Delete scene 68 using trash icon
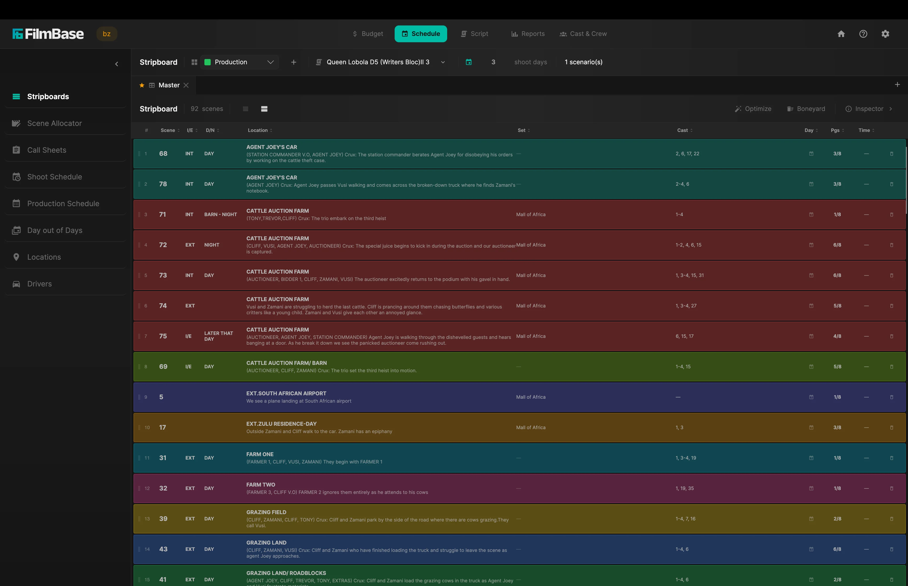 click(892, 154)
